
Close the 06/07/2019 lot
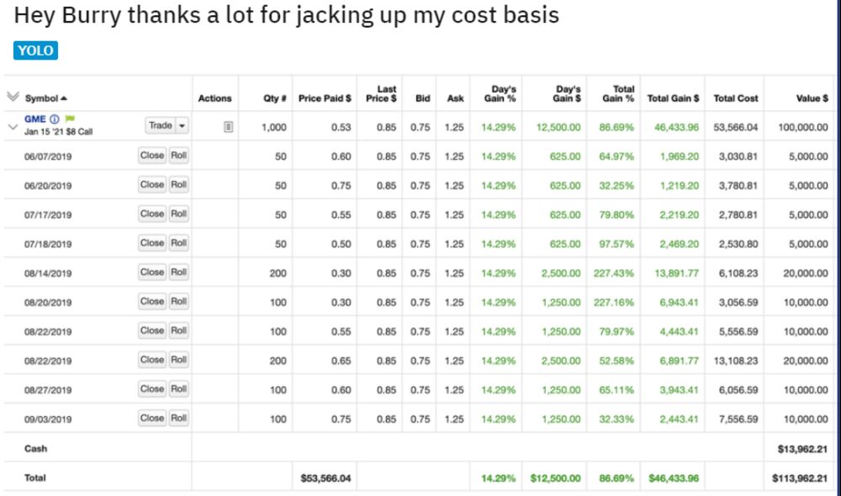pyautogui.click(x=151, y=156)
